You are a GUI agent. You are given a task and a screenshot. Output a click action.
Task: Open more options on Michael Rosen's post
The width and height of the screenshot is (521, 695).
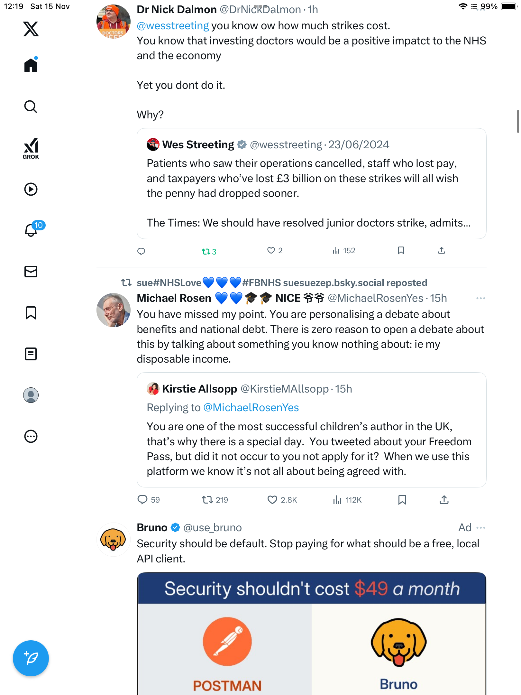(481, 298)
